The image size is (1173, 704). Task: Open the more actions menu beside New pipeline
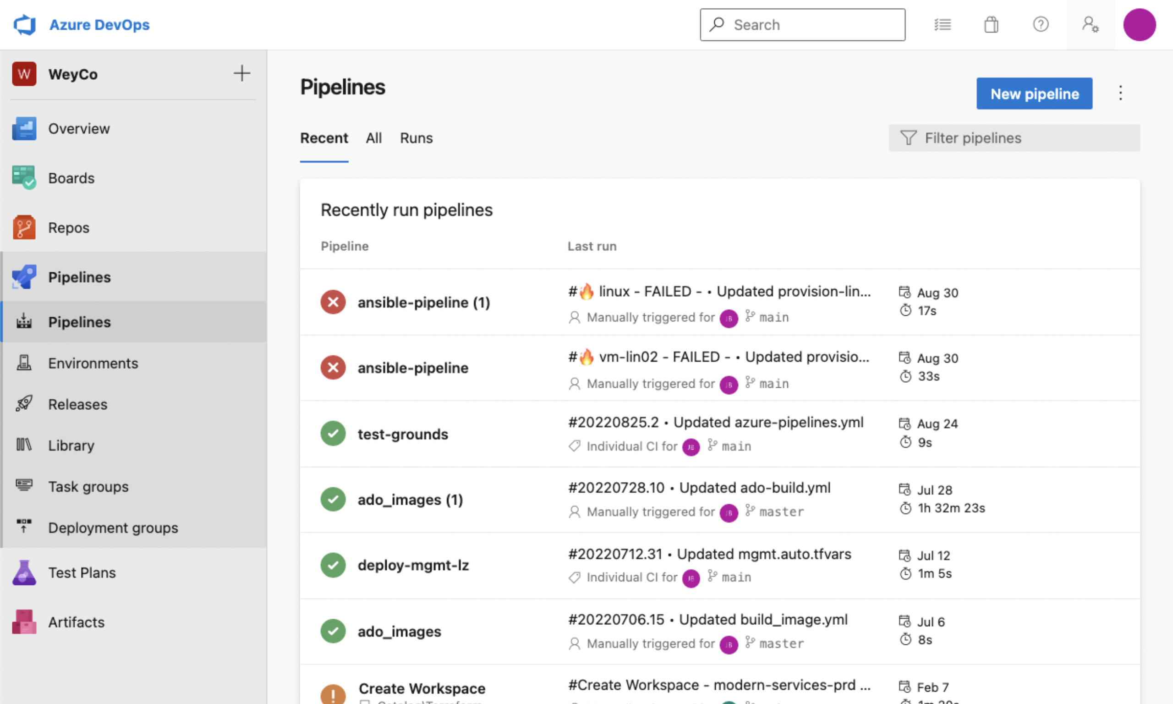coord(1120,93)
